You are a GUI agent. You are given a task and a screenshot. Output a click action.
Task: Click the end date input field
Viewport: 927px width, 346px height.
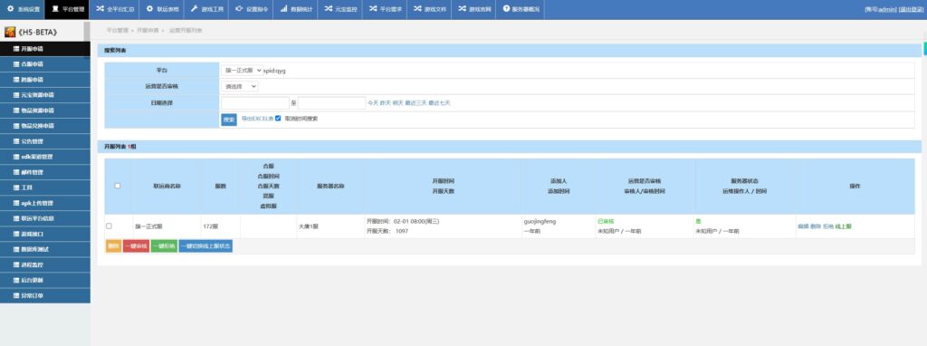[331, 103]
